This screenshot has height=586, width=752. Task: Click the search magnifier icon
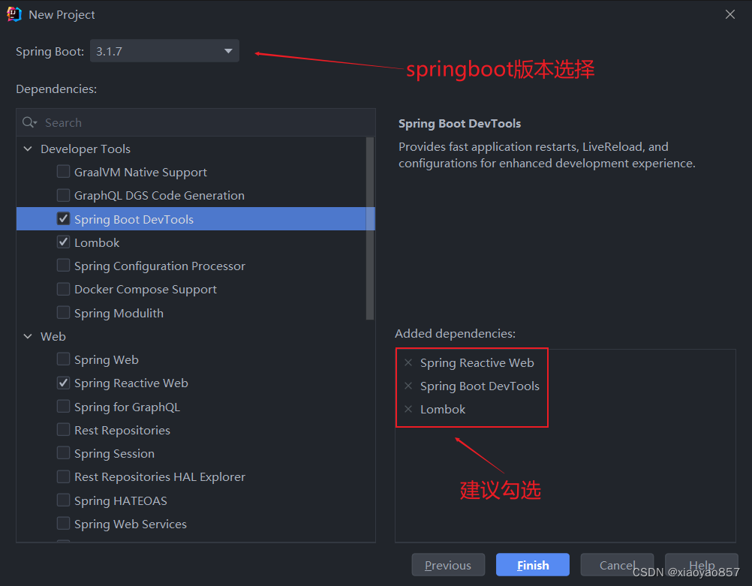29,122
